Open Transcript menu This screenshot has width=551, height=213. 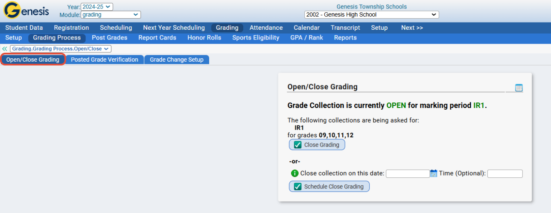tap(345, 28)
